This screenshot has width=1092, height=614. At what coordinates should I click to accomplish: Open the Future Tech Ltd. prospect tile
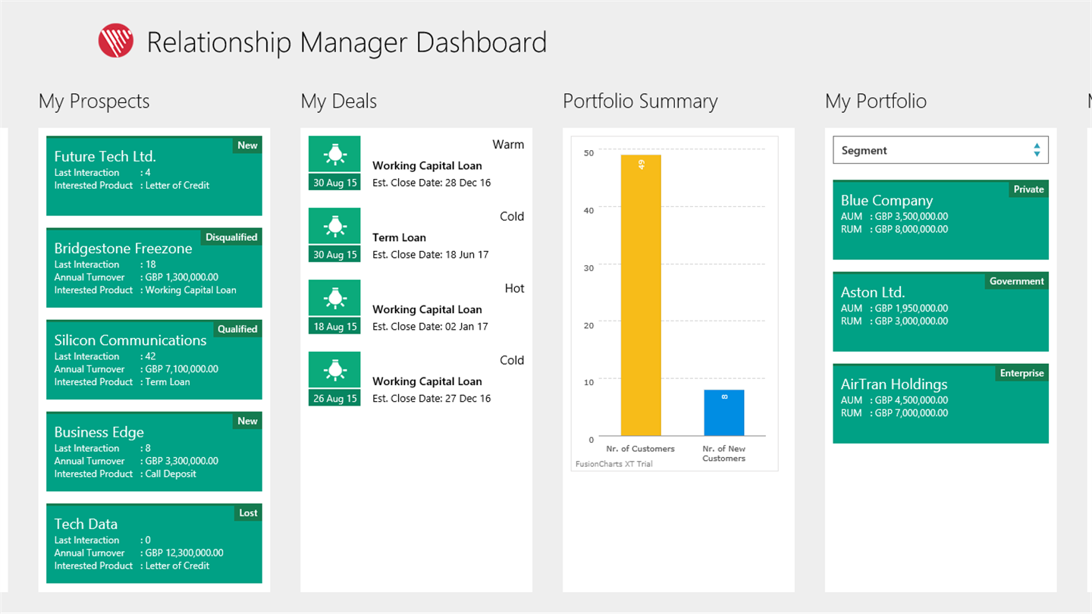click(154, 176)
